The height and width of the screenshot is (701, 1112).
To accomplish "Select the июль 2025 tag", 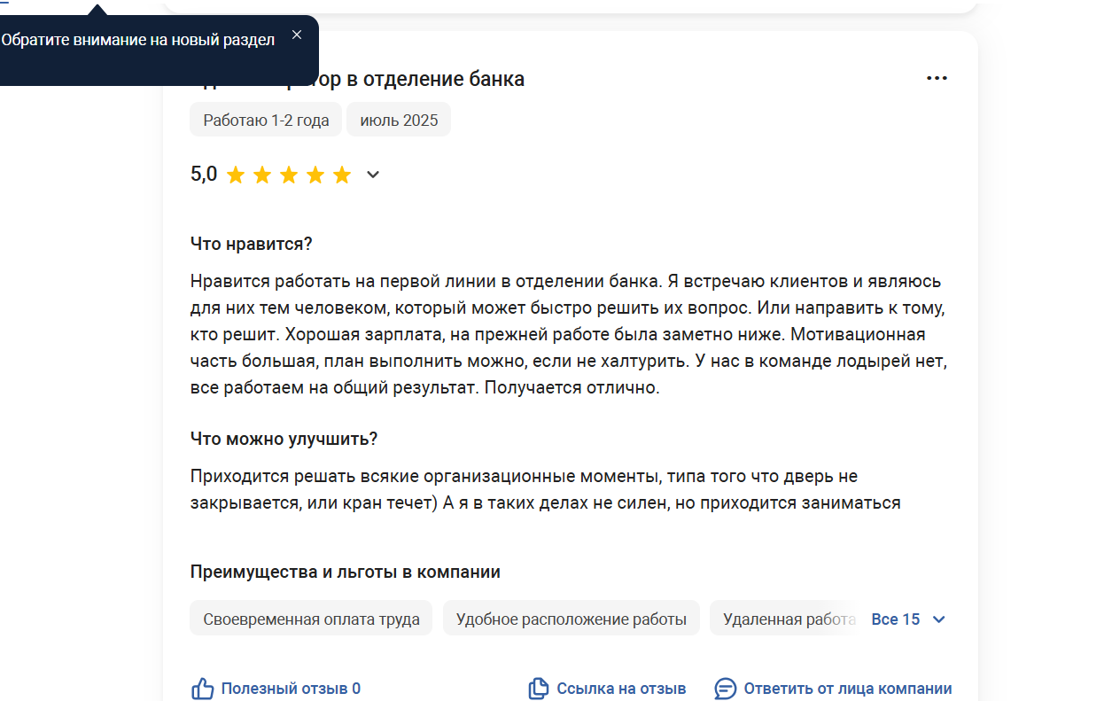I will tap(399, 121).
